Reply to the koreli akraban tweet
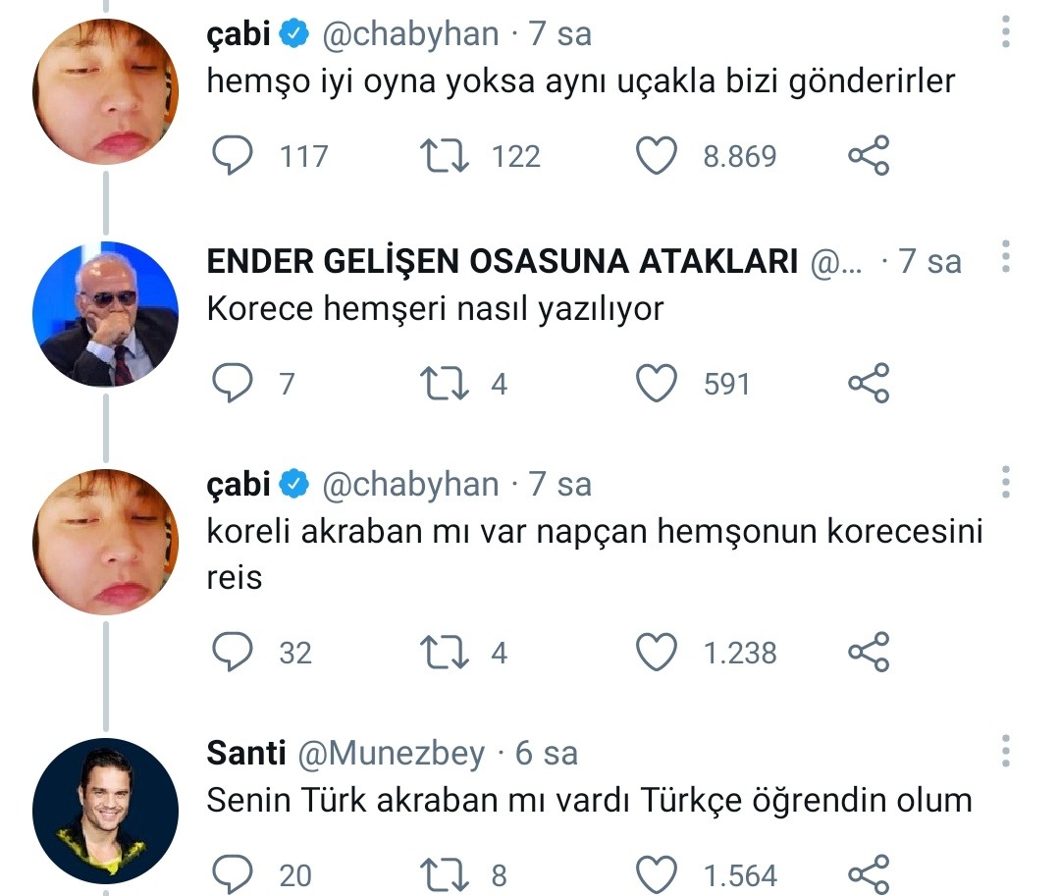Screen dimensions: 1060x896 pos(233,652)
